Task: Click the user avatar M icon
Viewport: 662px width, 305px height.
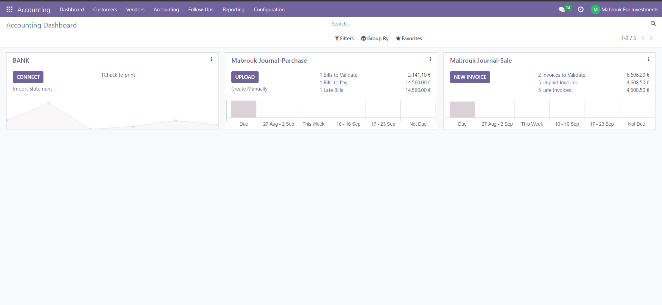Action: 595,10
